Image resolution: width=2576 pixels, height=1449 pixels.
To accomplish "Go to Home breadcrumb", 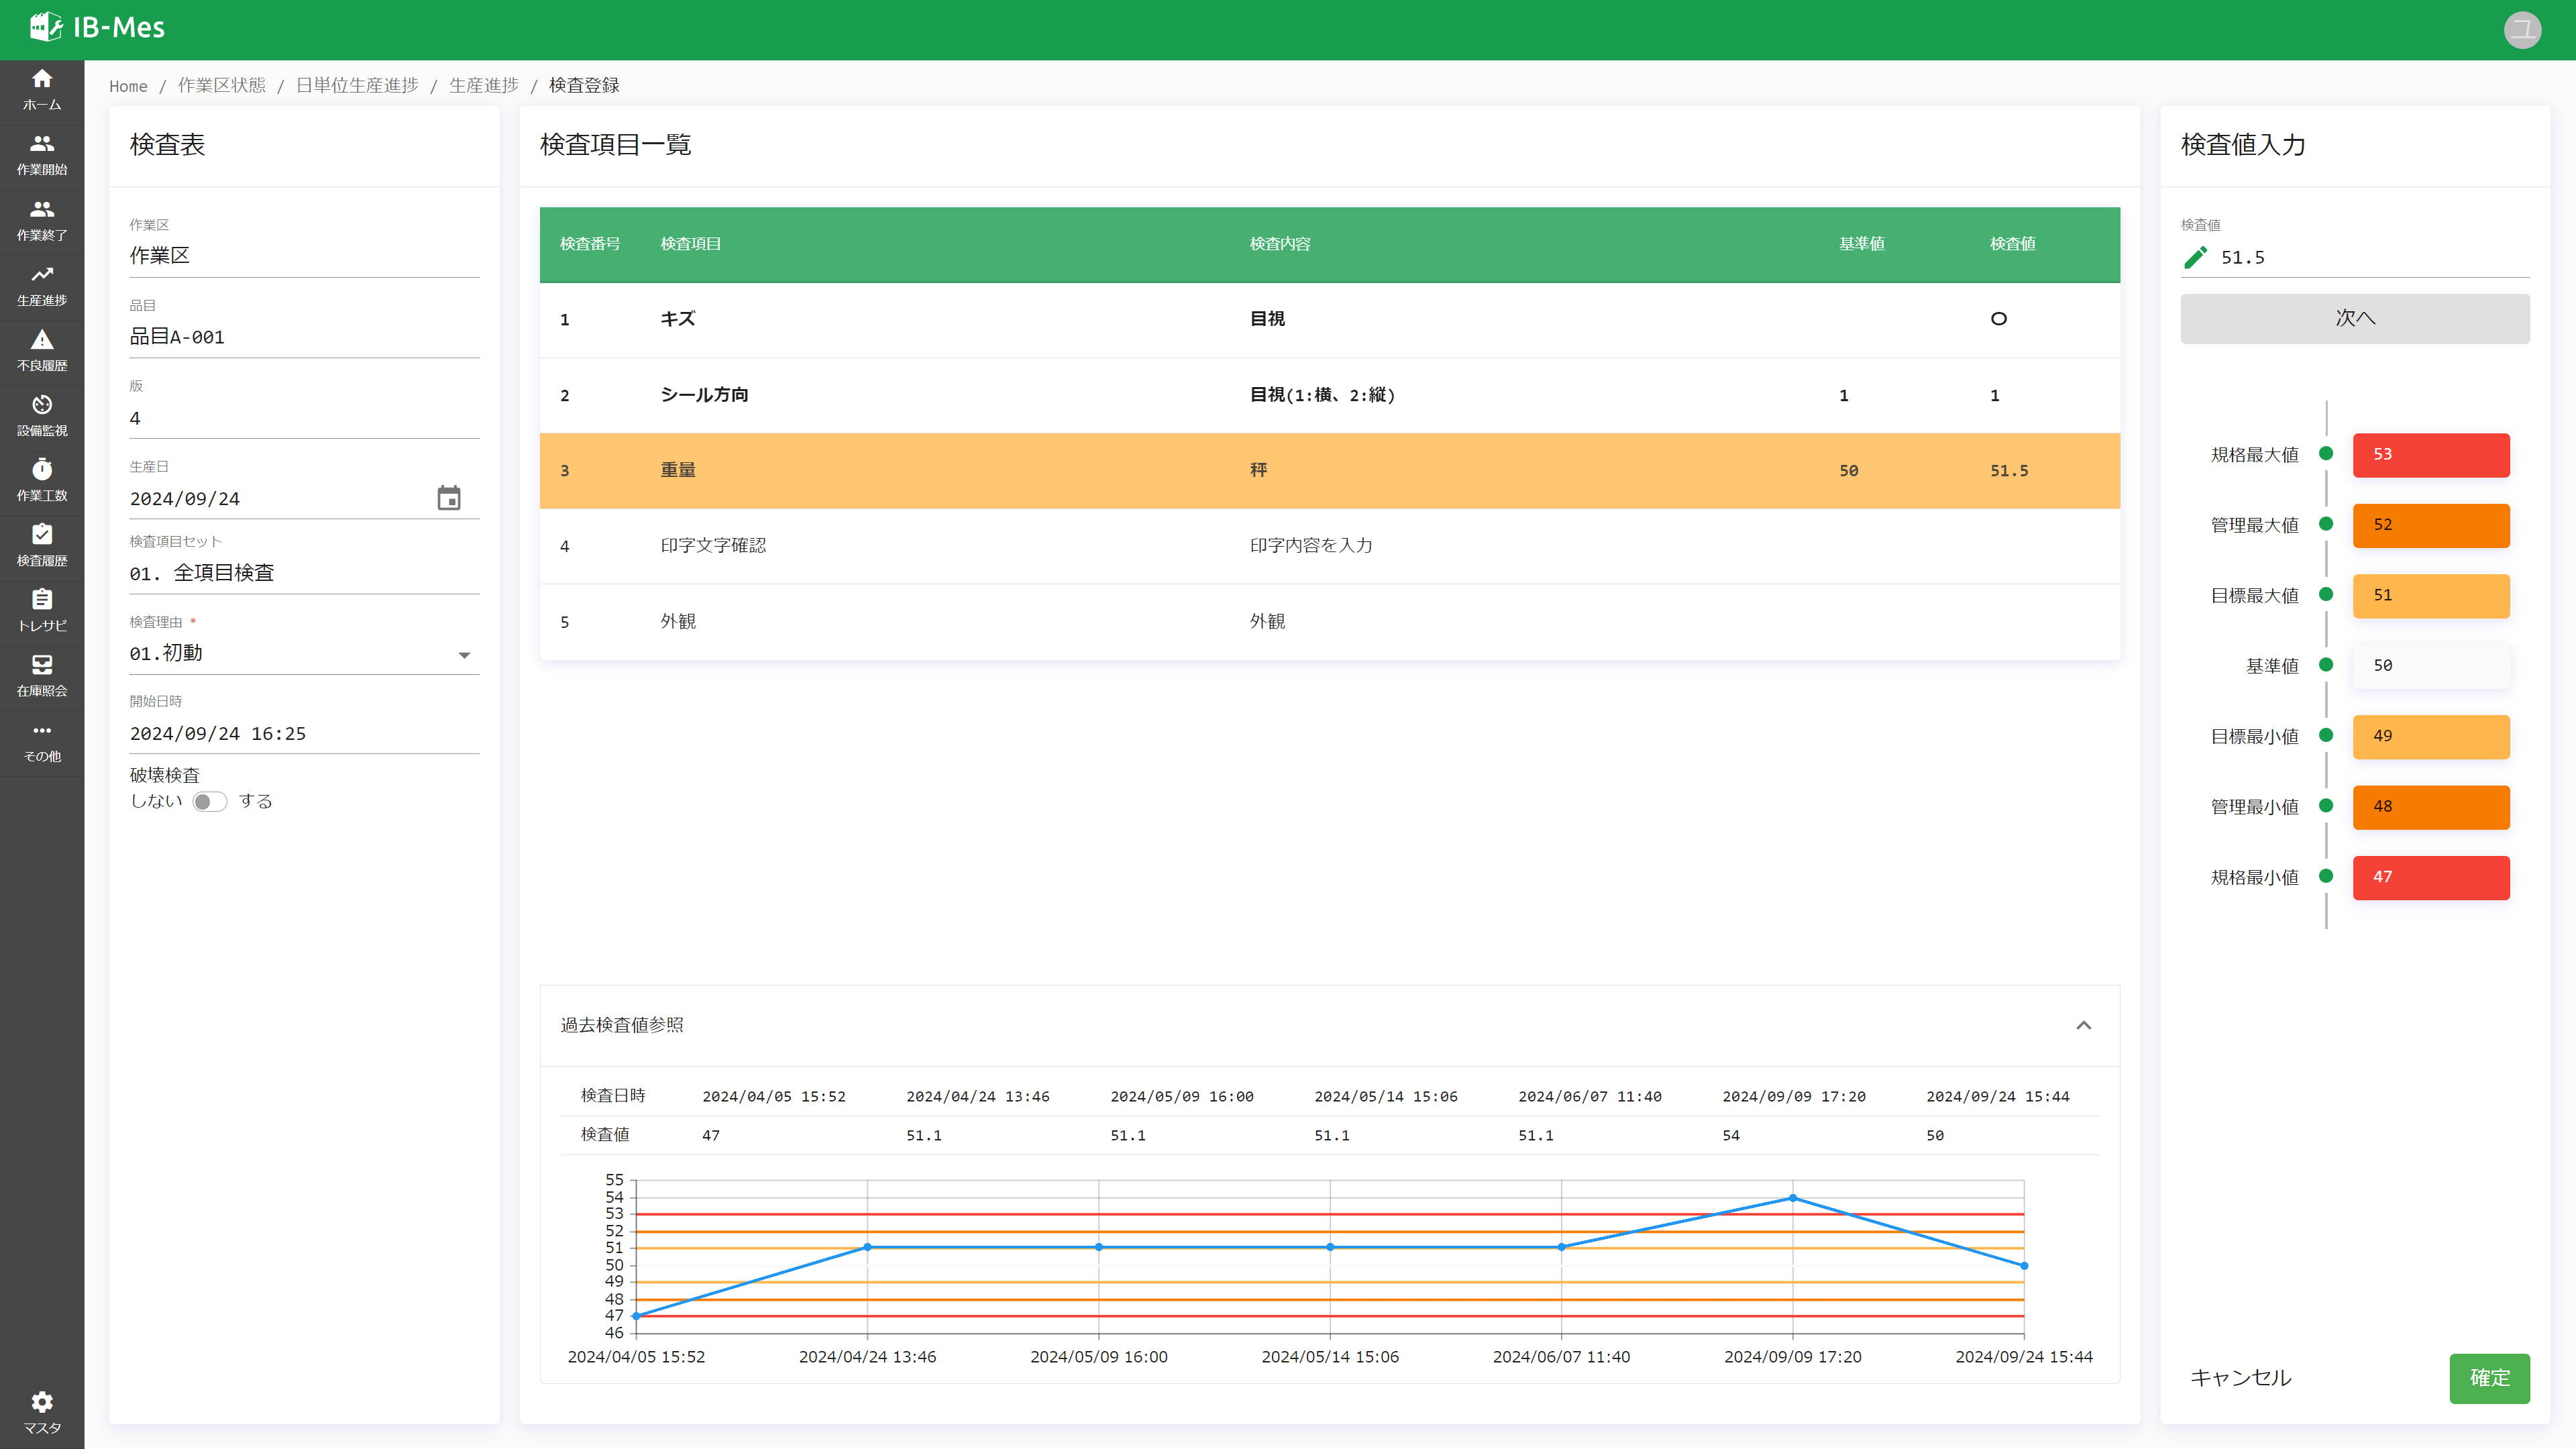I will [x=128, y=86].
